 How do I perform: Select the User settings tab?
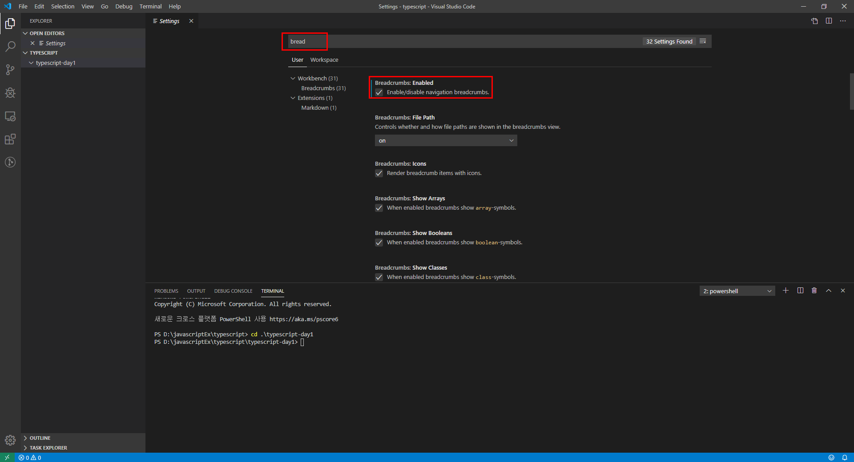[x=297, y=60]
